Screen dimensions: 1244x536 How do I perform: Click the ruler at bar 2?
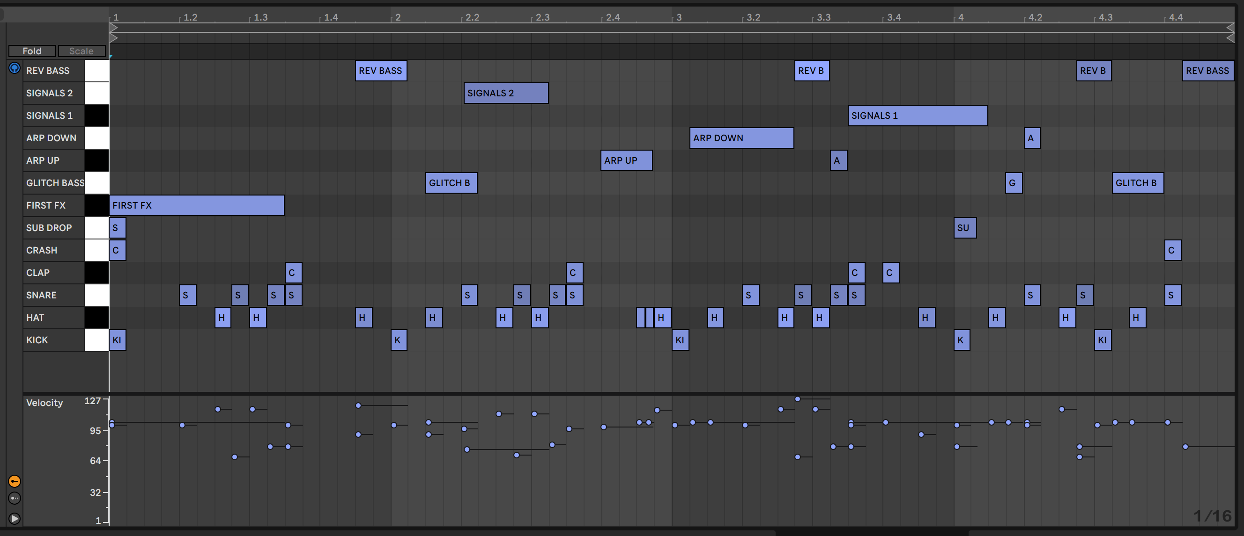pos(398,17)
